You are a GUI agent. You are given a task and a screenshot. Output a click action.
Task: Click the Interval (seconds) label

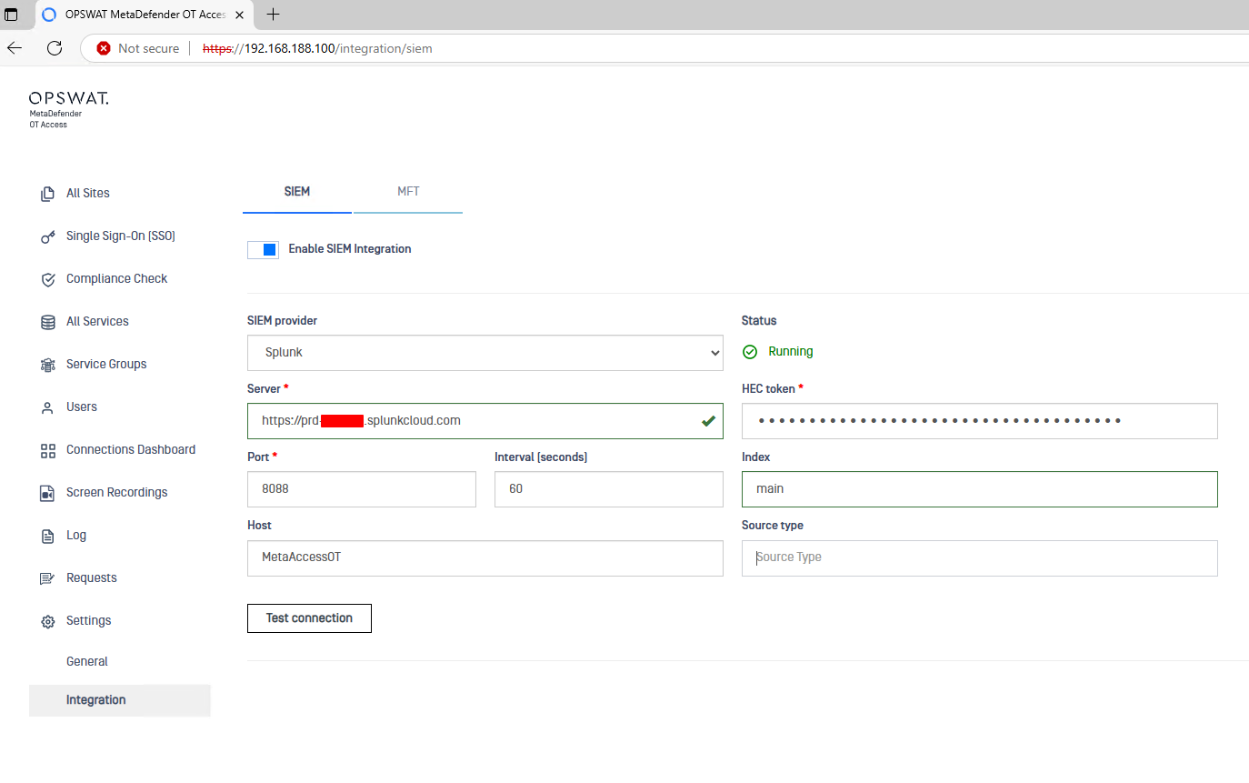(541, 457)
